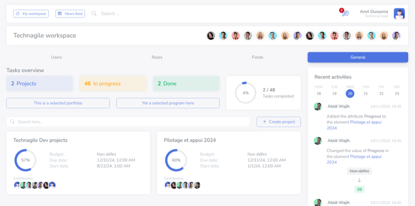Open the chat messages notification icon
415x206 pixels.
[x=345, y=13]
